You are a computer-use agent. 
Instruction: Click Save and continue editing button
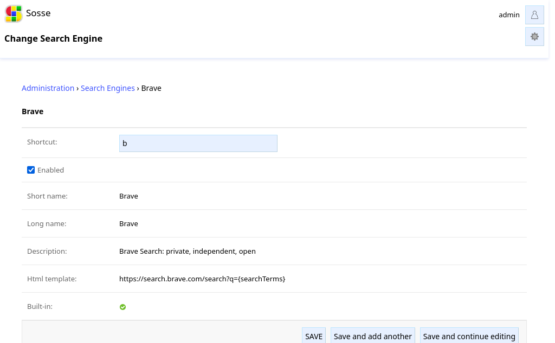pos(469,337)
